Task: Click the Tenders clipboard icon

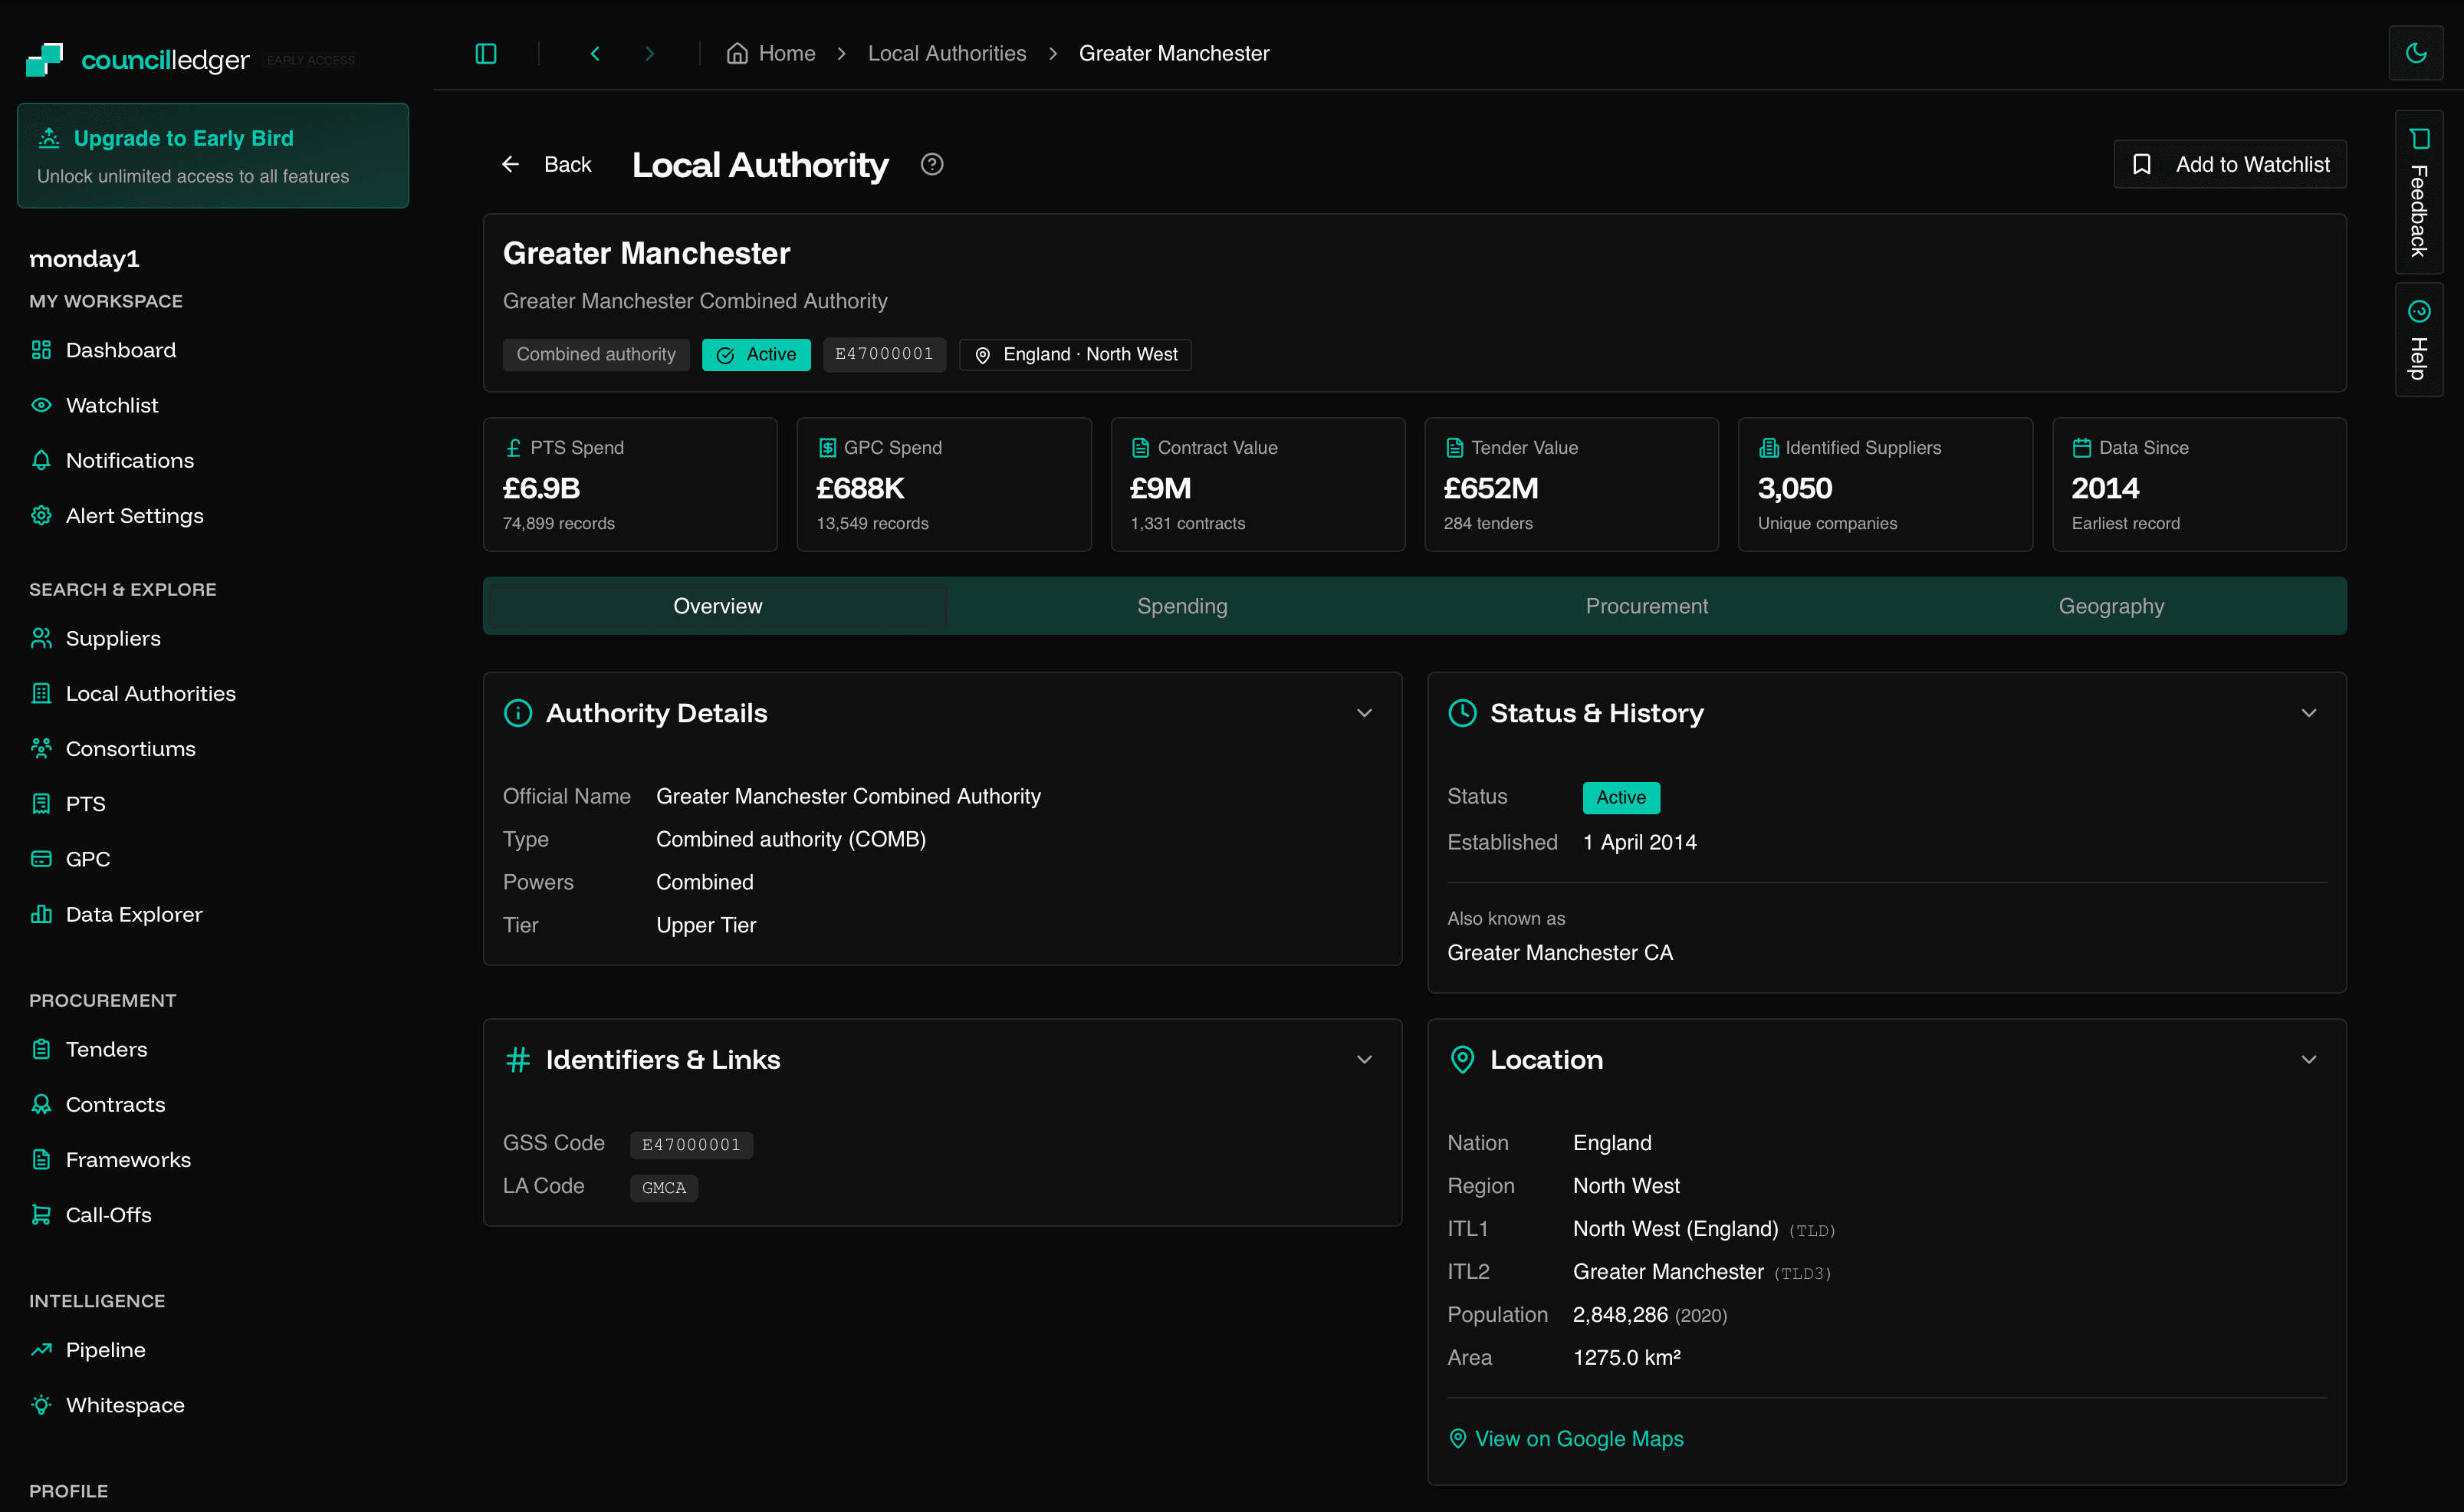Action: tap(41, 1049)
